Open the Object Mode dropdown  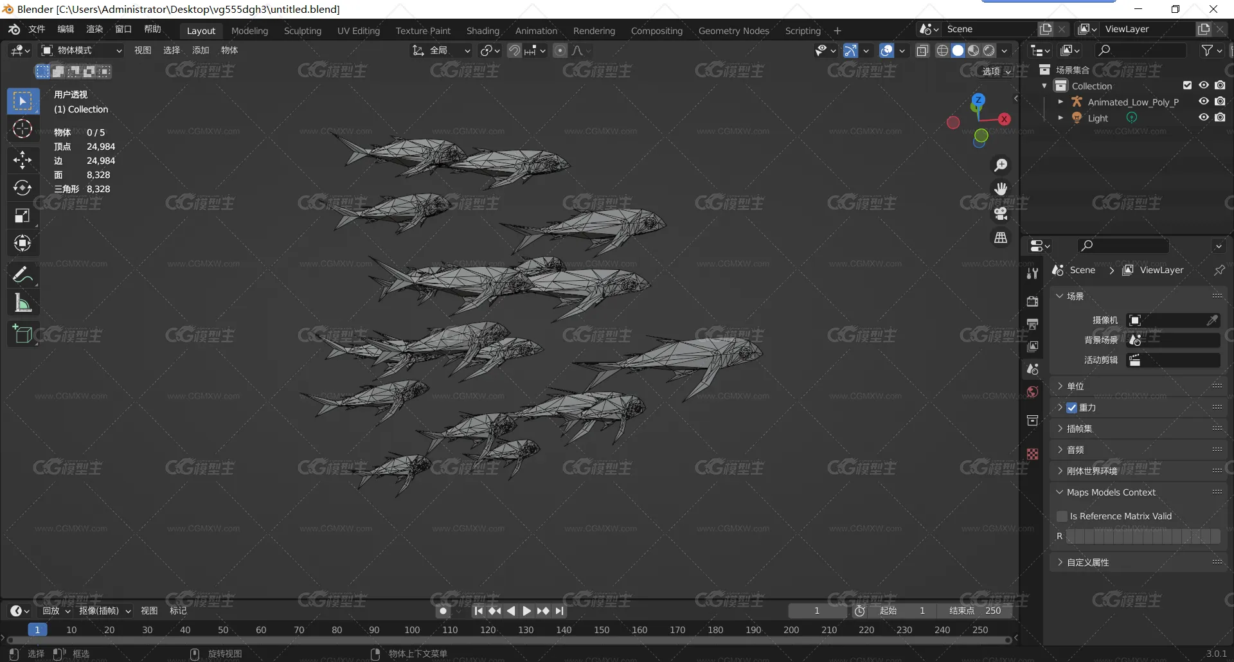82,50
